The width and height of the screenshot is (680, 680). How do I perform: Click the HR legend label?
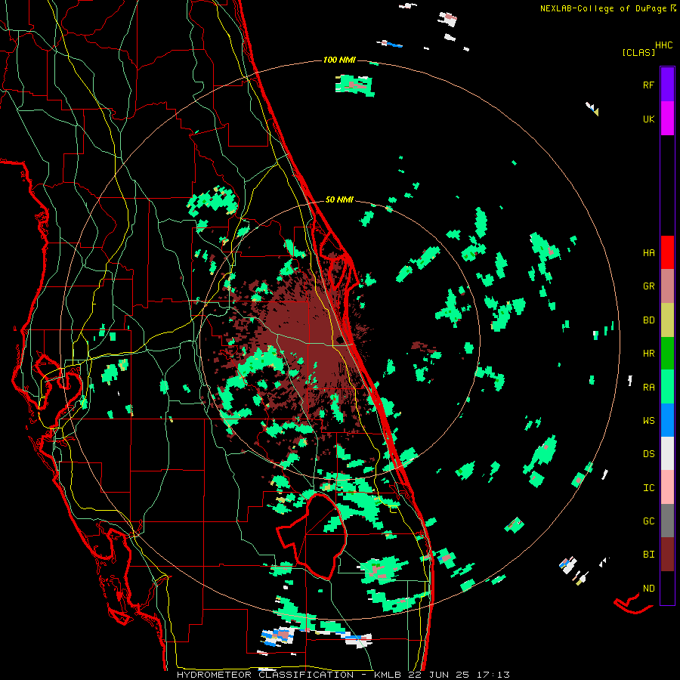pyautogui.click(x=648, y=354)
